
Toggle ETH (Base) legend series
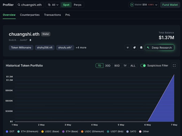pyautogui.click(x=70, y=131)
